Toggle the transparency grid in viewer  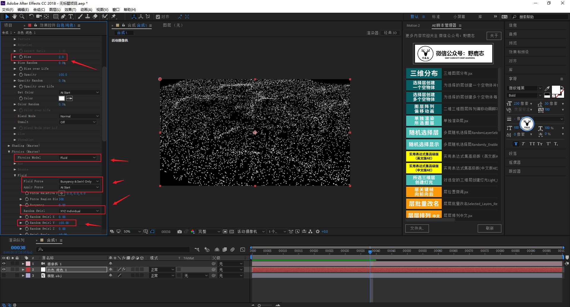coord(232,231)
